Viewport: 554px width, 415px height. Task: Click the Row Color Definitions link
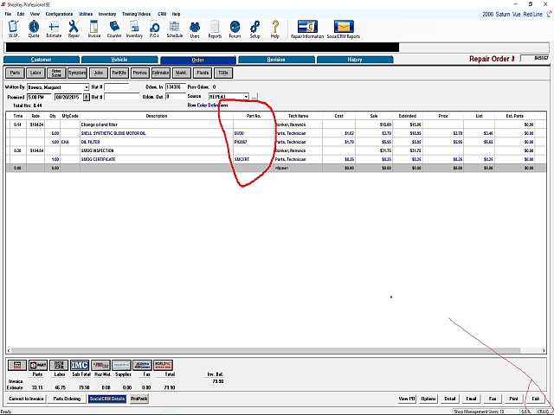pos(208,105)
